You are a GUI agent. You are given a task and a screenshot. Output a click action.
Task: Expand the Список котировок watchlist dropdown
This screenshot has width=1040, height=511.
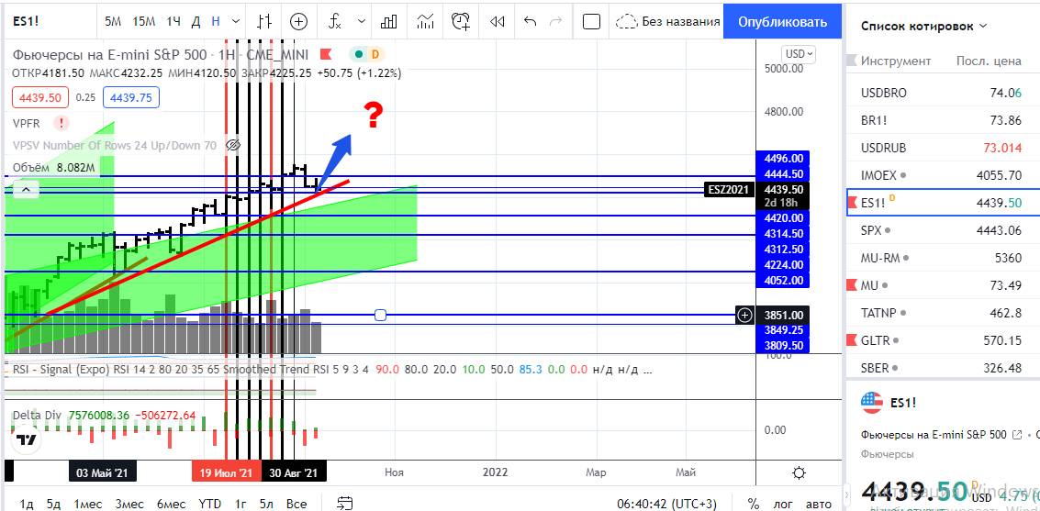click(x=924, y=27)
